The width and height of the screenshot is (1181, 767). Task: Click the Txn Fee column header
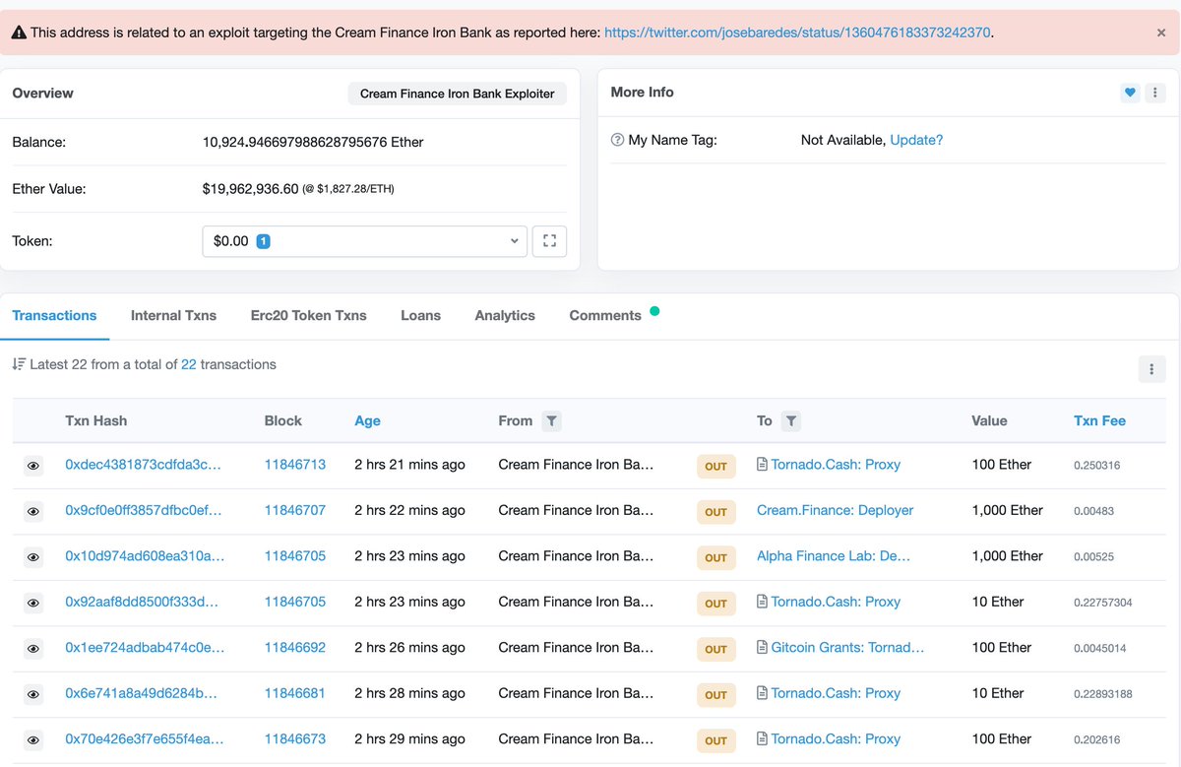click(x=1099, y=420)
